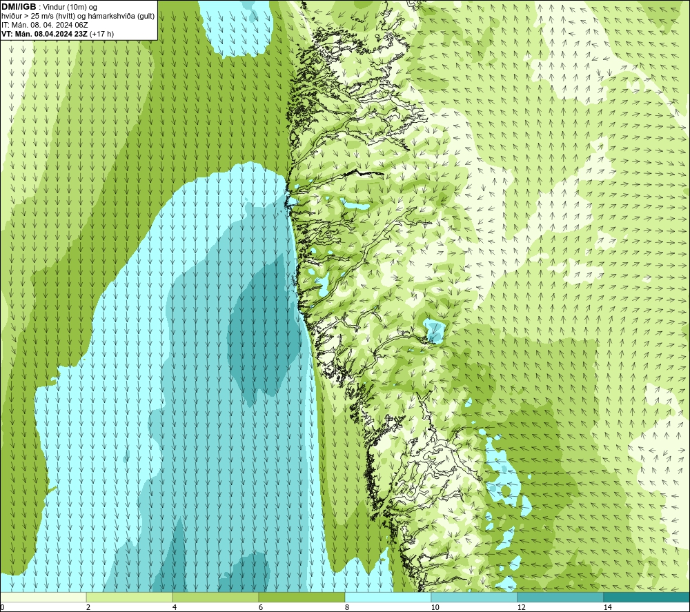Click the 10–12 m/s cyan legend swatch

(474, 597)
